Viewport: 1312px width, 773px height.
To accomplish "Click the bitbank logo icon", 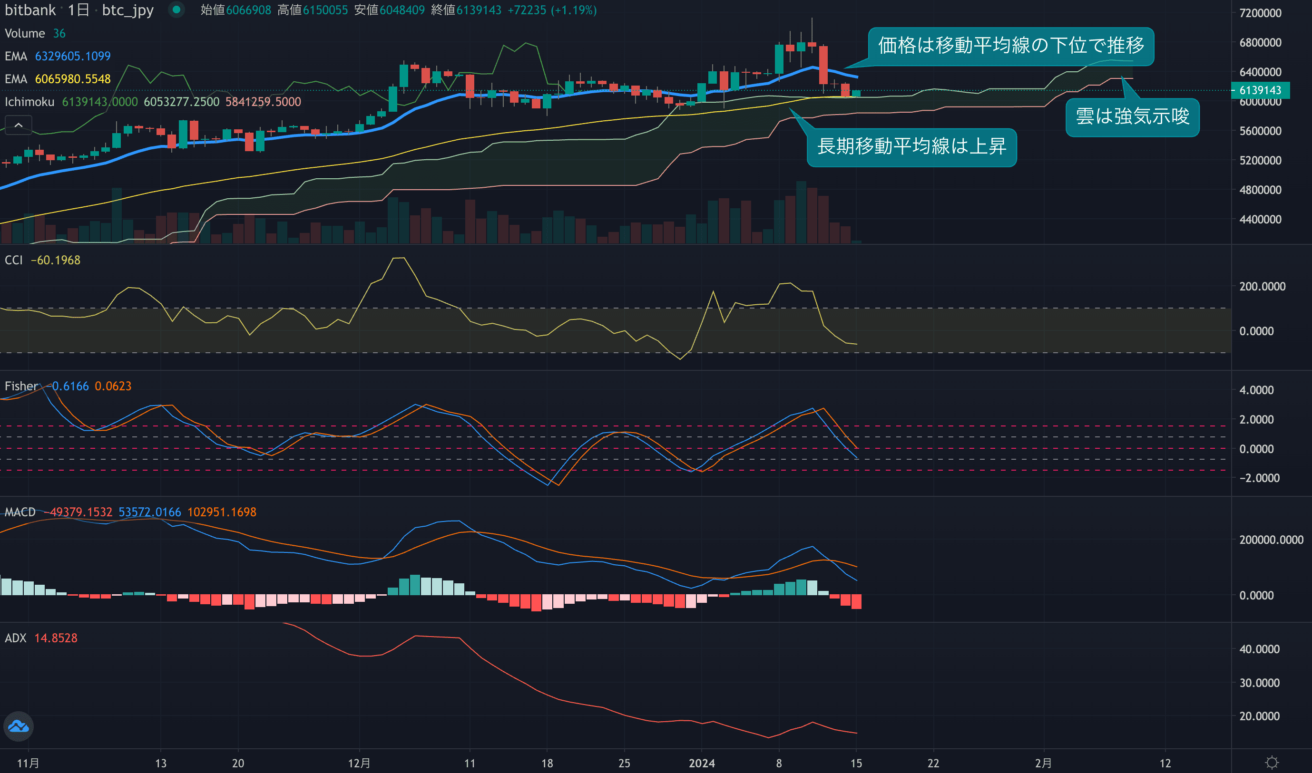I will click(19, 726).
